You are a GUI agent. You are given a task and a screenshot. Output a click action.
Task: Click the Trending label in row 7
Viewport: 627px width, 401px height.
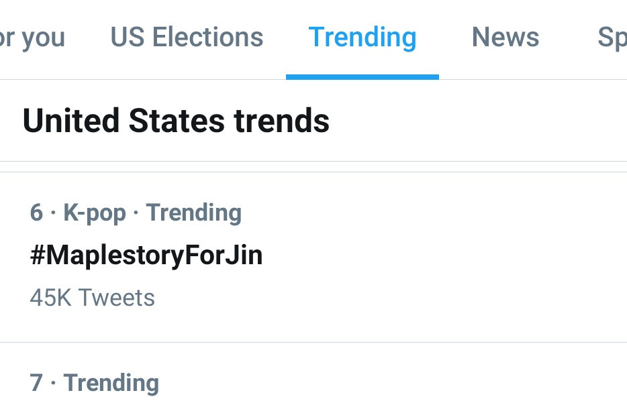coord(111,383)
